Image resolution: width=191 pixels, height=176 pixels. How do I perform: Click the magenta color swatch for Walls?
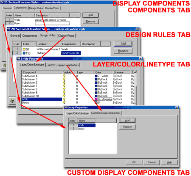click(96, 99)
